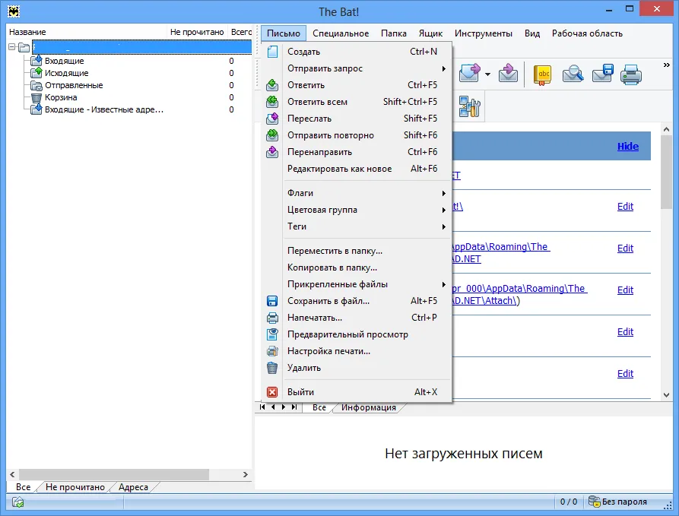
Task: Switch to the Адреса folder tab
Action: pos(133,487)
